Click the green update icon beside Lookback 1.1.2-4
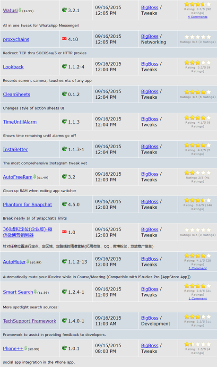This screenshot has width=217, height=367. [64, 67]
